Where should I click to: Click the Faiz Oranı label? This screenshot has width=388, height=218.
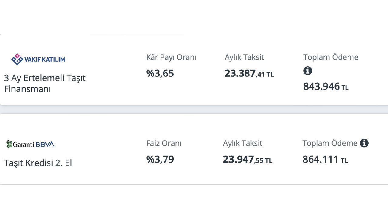click(x=164, y=143)
